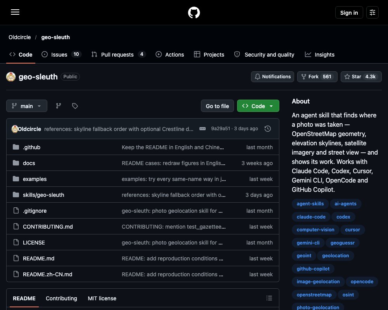Fork the geo-sleuth repository

(317, 77)
